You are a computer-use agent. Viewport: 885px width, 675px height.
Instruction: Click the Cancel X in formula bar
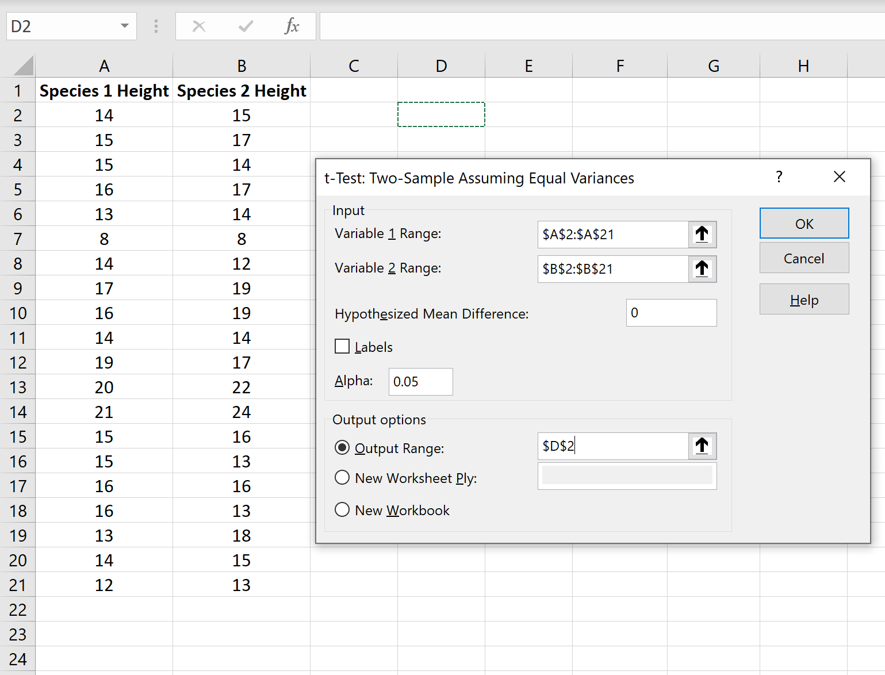tap(199, 26)
